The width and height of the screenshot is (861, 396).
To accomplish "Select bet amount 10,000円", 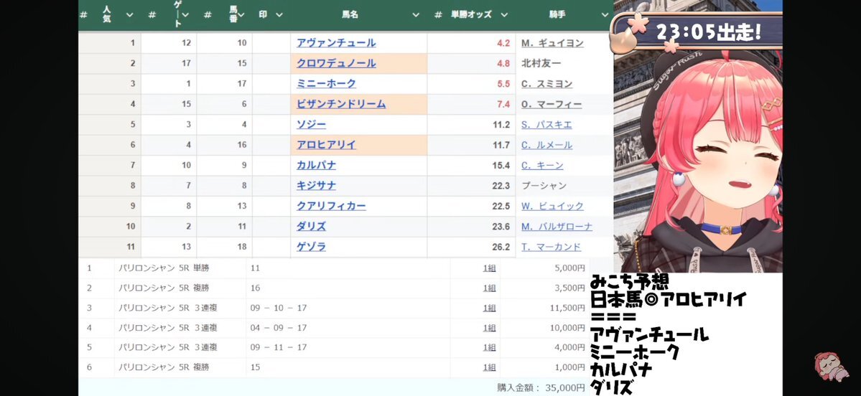I will click(567, 327).
